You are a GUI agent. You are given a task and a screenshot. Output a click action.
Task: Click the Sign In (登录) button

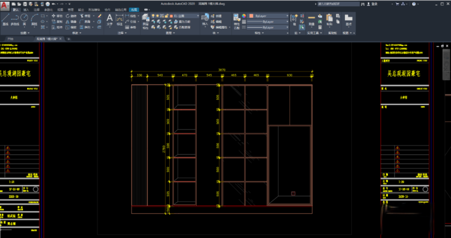point(372,4)
